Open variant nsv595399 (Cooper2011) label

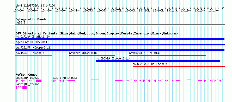click(113, 58)
